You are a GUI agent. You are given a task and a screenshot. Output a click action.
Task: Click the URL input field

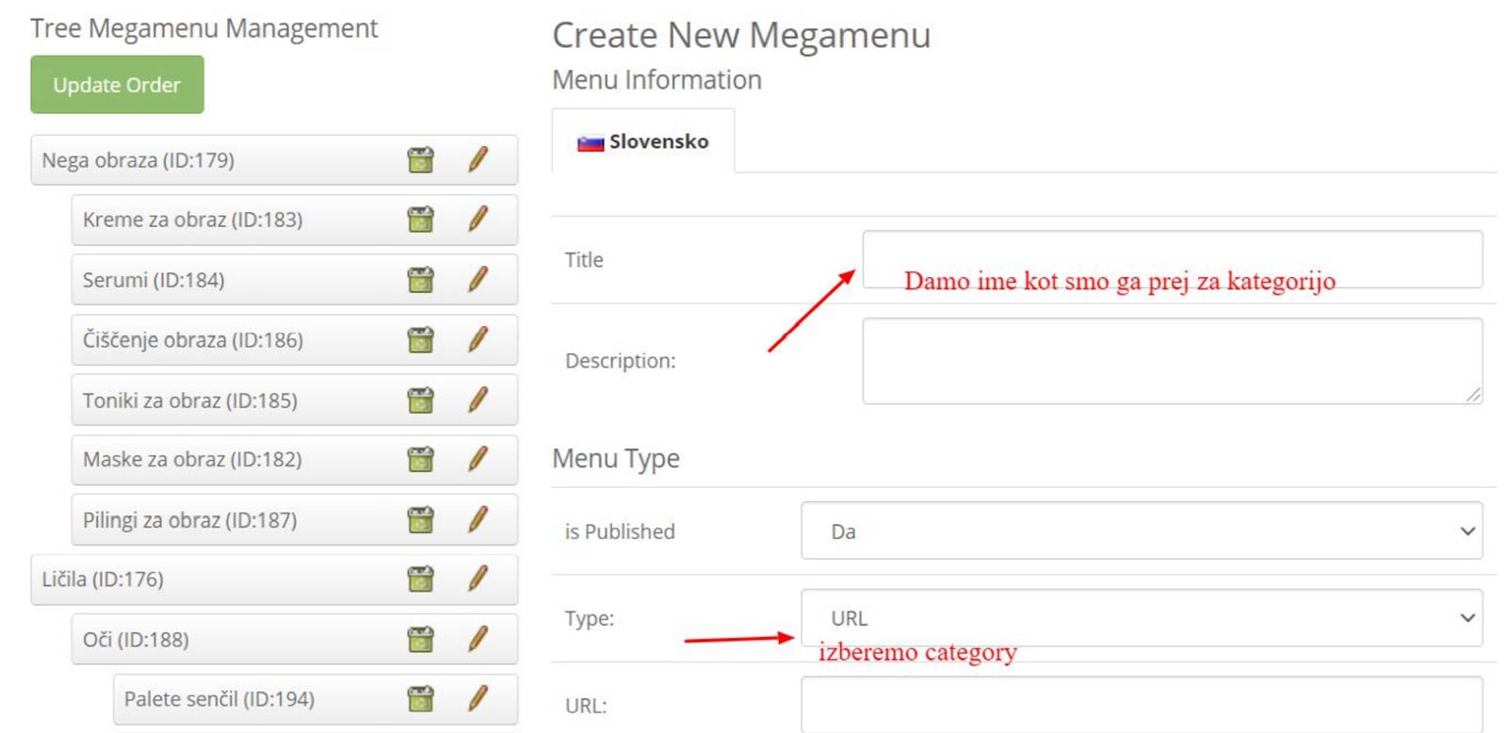tap(1142, 705)
